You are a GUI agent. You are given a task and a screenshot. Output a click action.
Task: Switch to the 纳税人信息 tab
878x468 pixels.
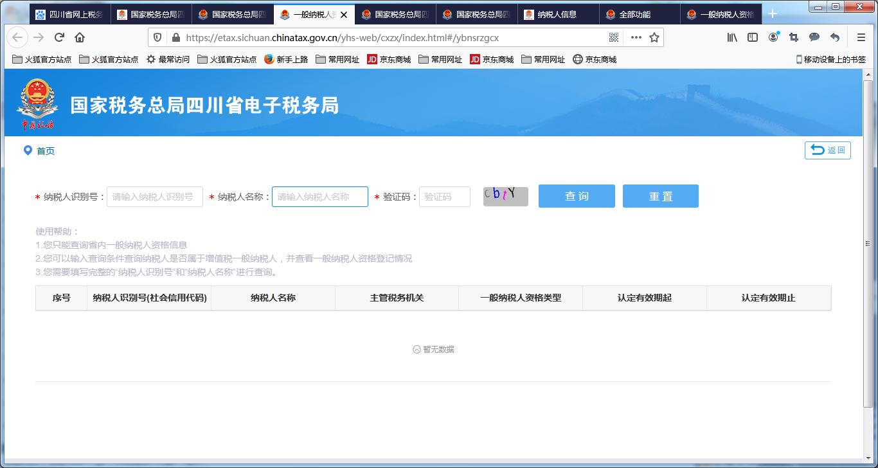coord(557,14)
